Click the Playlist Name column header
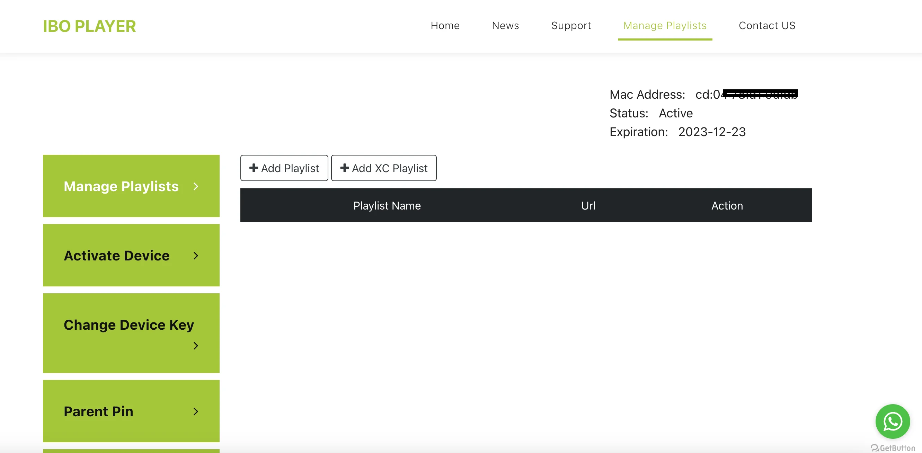 (387, 205)
